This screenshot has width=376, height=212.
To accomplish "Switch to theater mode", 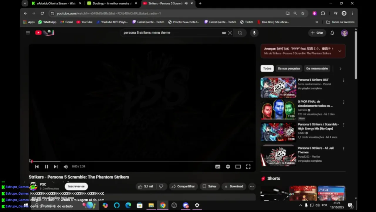I will click(238, 167).
